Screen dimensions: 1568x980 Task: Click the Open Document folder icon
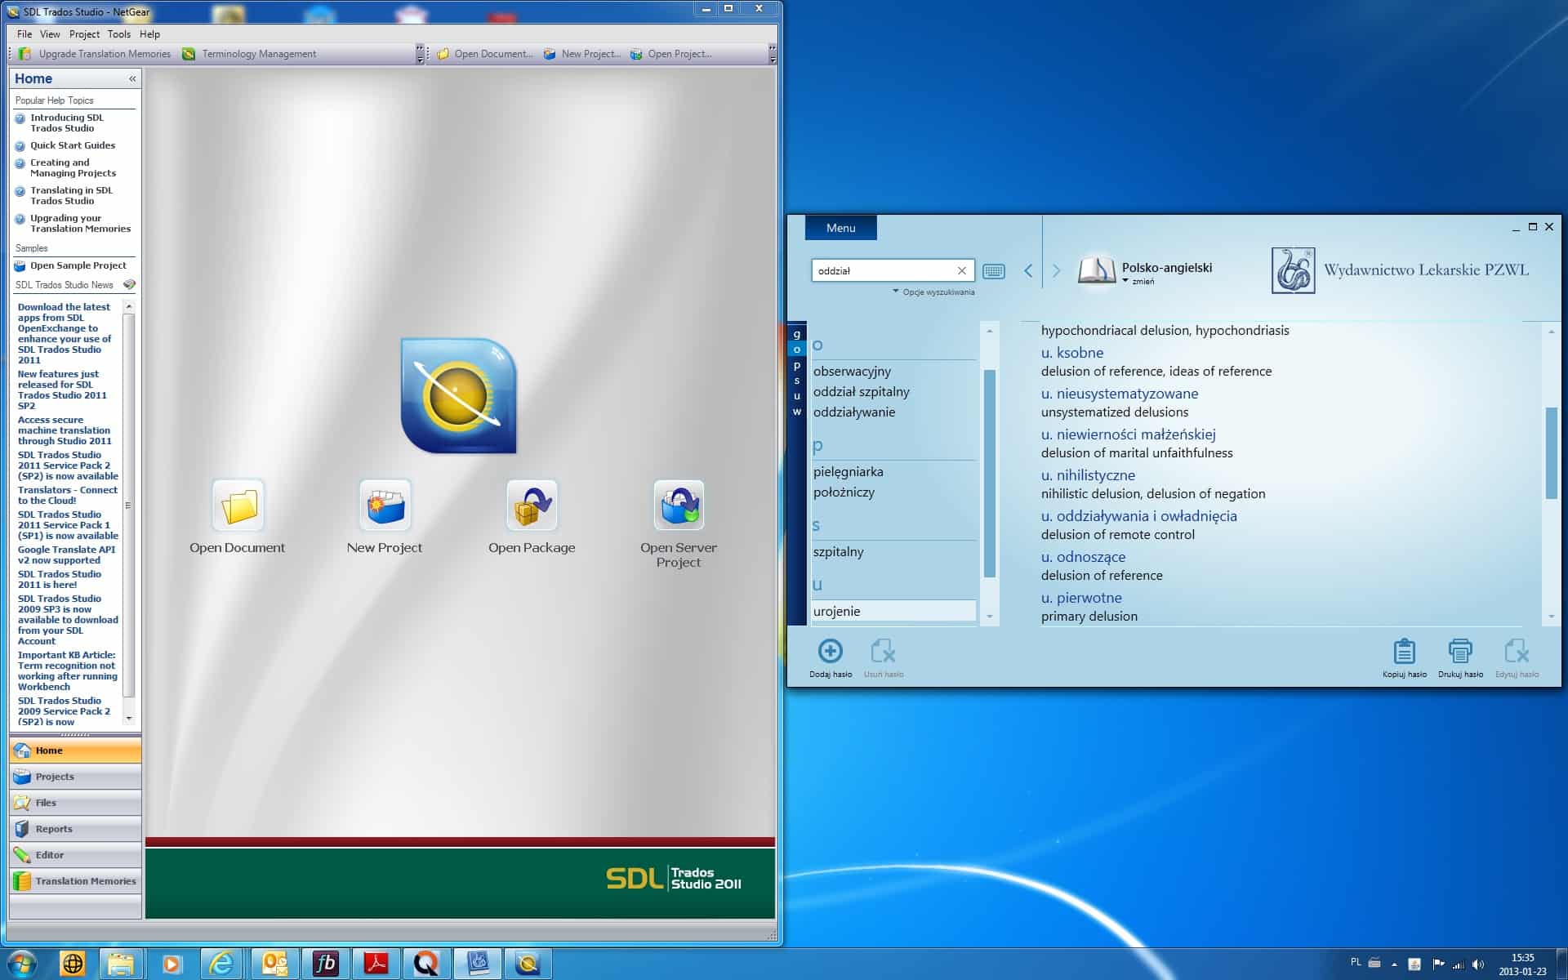click(238, 505)
